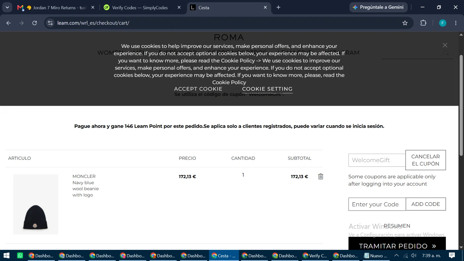Open the Chrome extensions menu
Screen dimensions: 464x261
[423, 23]
